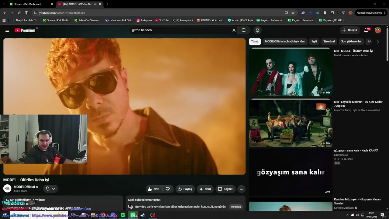Open the account avatar menu

(378, 30)
